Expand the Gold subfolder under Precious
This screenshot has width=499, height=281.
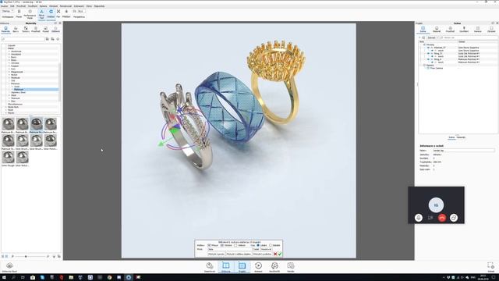click(x=12, y=87)
